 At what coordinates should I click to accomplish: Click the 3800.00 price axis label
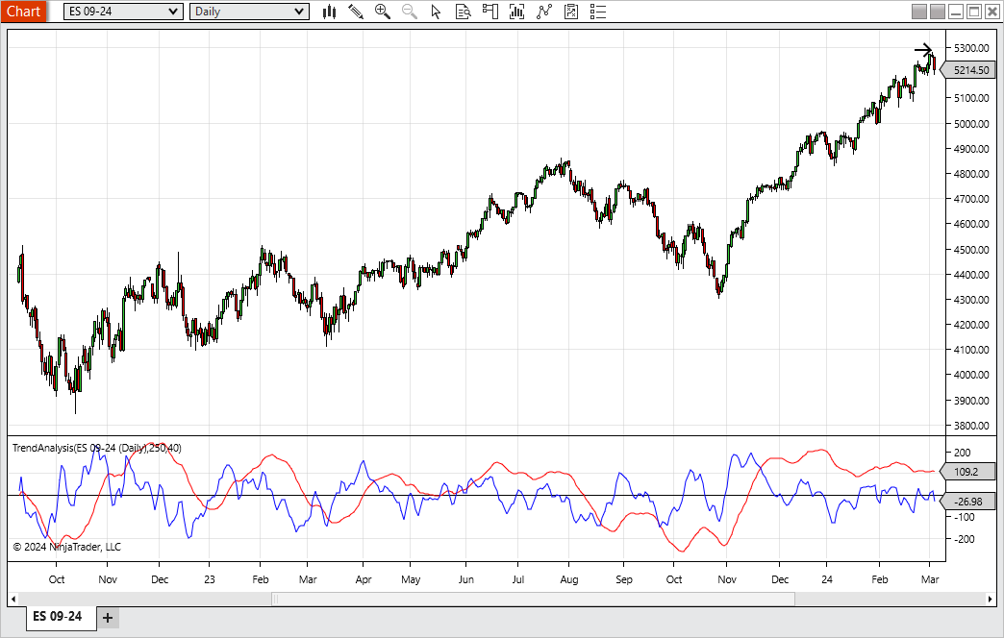[x=971, y=426]
